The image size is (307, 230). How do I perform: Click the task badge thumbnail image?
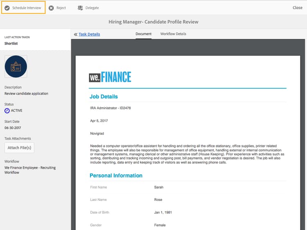[x=16, y=67]
